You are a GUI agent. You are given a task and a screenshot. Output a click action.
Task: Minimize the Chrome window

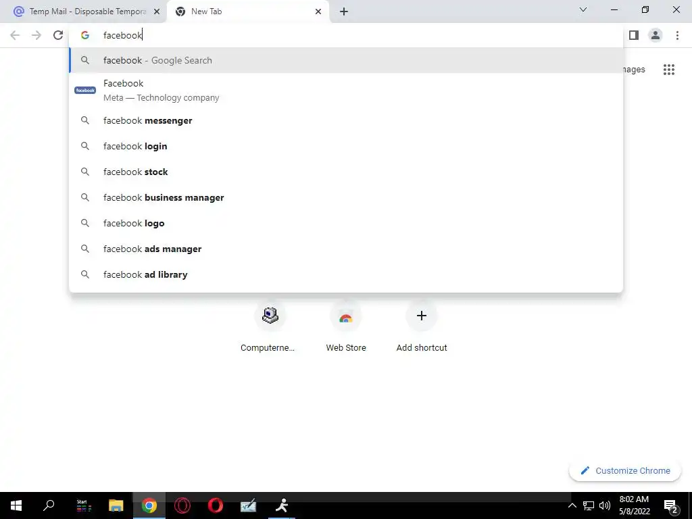[x=614, y=9]
